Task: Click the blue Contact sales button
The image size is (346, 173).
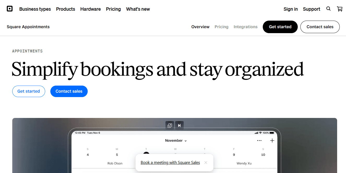Action: click(69, 91)
